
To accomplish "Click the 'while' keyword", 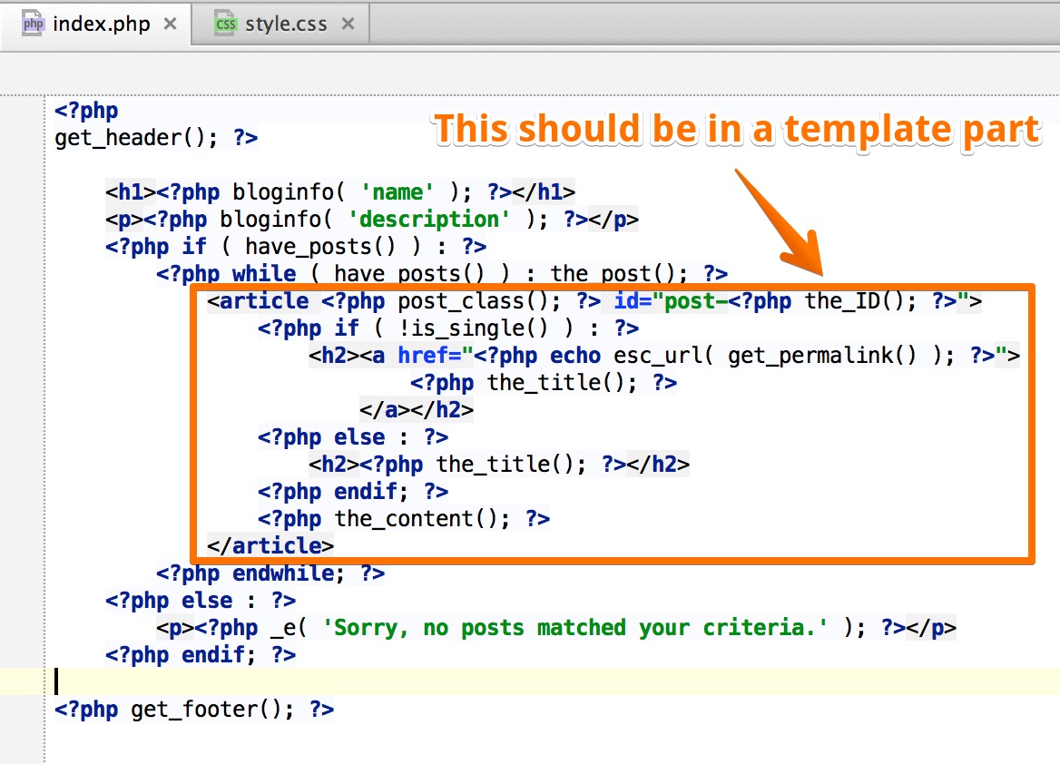I will (264, 274).
